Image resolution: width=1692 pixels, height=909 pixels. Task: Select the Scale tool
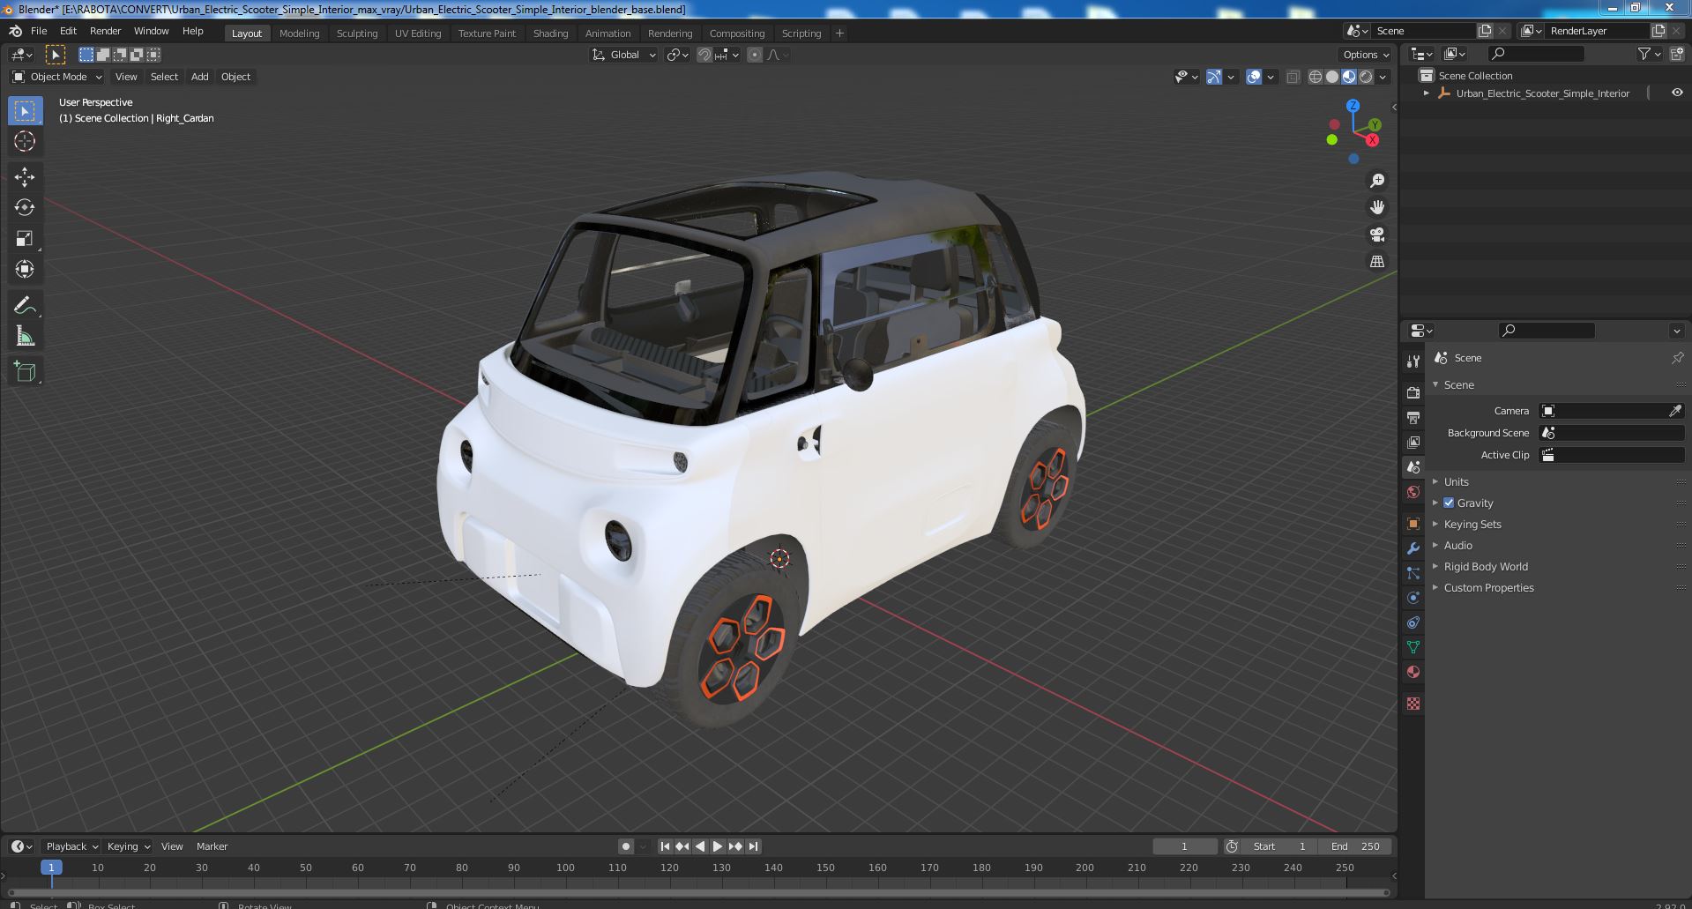click(x=25, y=238)
